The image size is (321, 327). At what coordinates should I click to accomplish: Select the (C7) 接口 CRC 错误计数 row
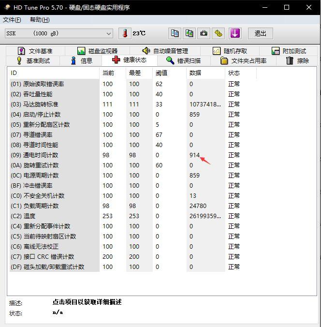133,257
